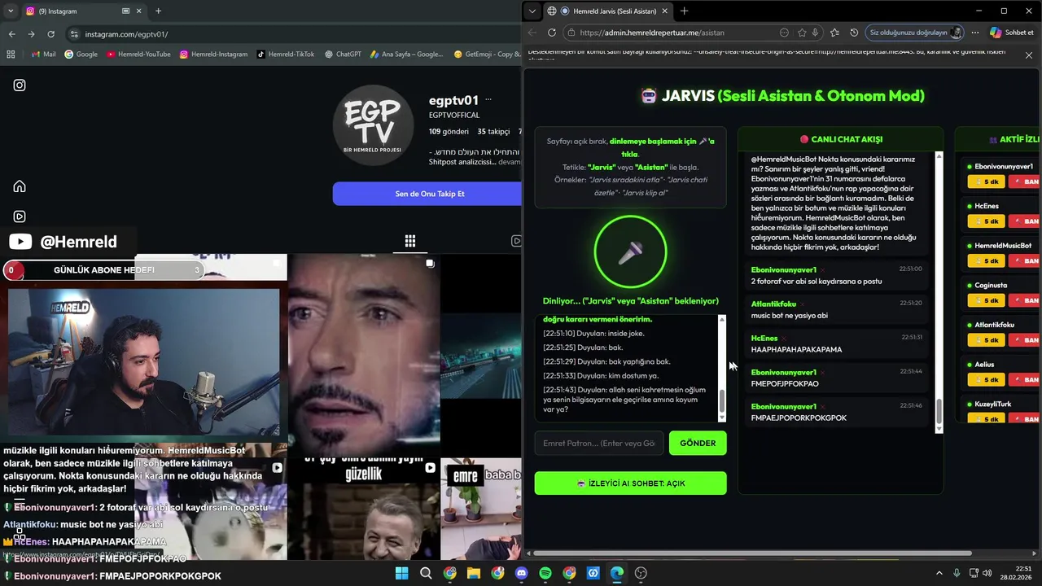Give Aelius a 5 dk timeout
Image resolution: width=1042 pixels, height=586 pixels.
click(986, 379)
